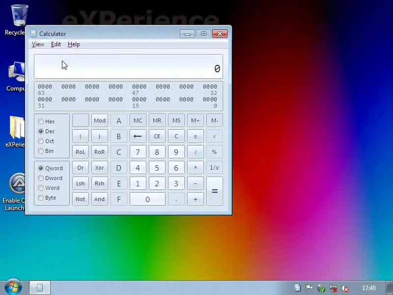The image size is (393, 295).
Task: Subtract from memory with M-
Action: click(x=215, y=120)
